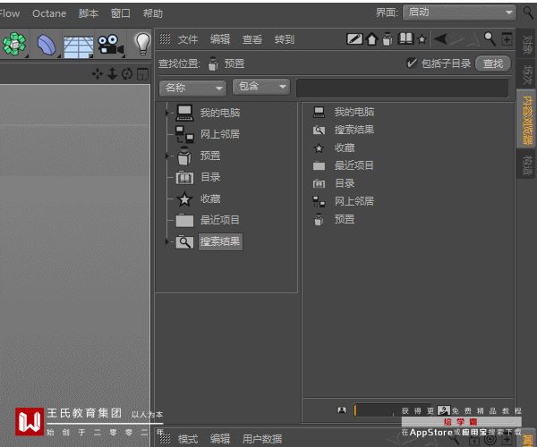Open the 用户数据 menu
Viewport: 537px width, 447px height.
click(262, 438)
